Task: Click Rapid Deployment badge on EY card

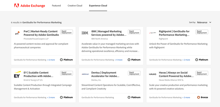Action: [67, 73]
